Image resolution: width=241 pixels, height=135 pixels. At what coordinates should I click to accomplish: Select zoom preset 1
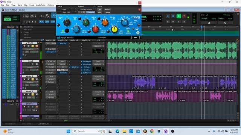click(24, 22)
